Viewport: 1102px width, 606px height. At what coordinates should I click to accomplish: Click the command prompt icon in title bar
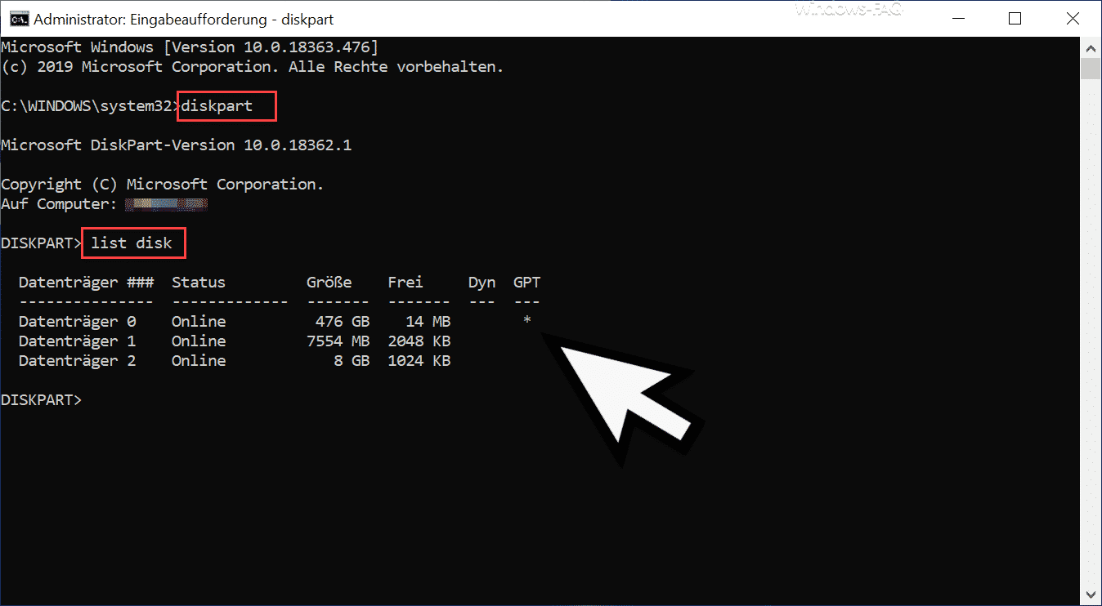click(x=16, y=18)
